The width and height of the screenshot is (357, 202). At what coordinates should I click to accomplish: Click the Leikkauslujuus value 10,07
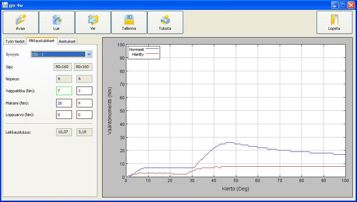pyautogui.click(x=64, y=132)
